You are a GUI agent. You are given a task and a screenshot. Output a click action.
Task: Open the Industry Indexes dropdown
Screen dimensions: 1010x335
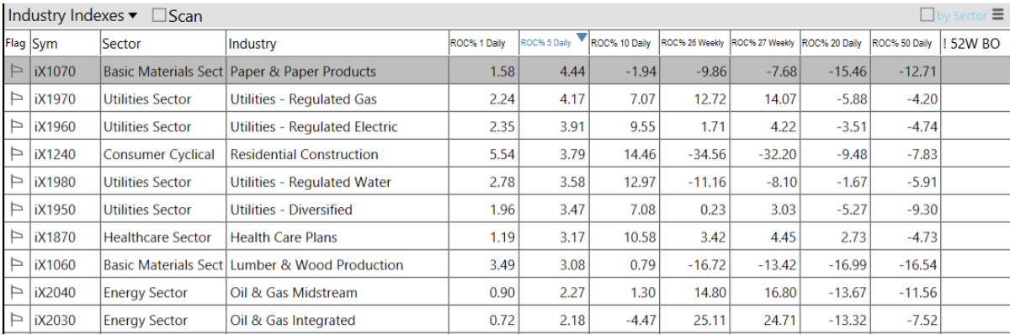tap(73, 15)
